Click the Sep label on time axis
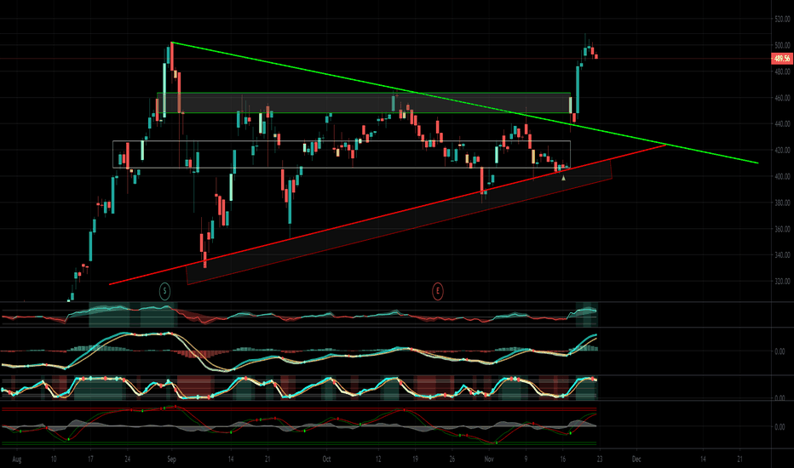 click(171, 459)
